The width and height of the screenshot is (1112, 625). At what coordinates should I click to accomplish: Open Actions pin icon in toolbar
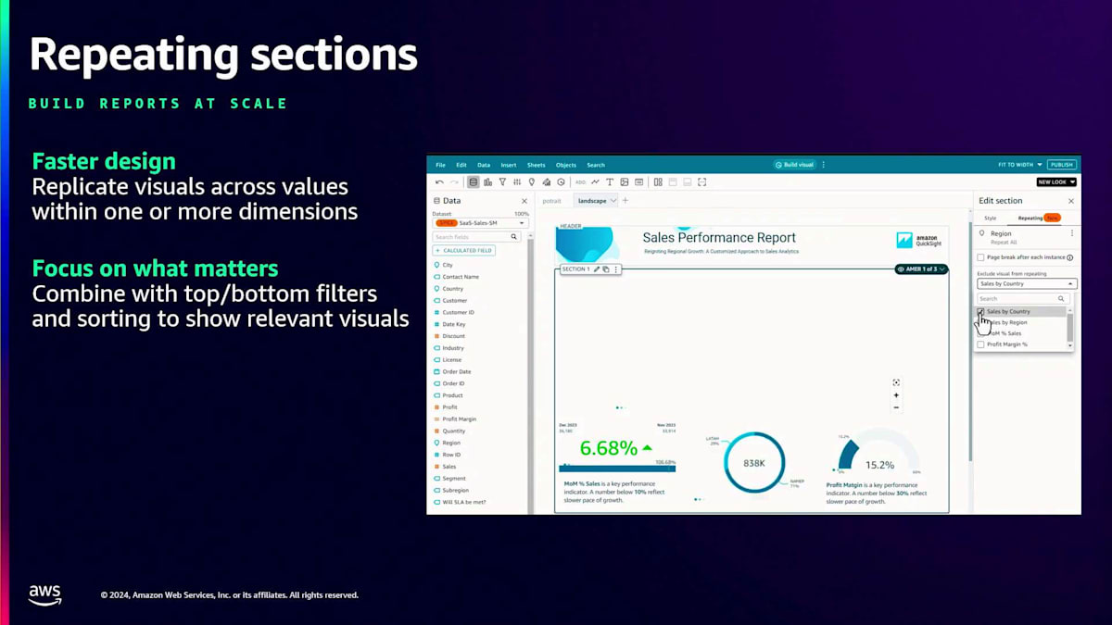pyautogui.click(x=532, y=182)
